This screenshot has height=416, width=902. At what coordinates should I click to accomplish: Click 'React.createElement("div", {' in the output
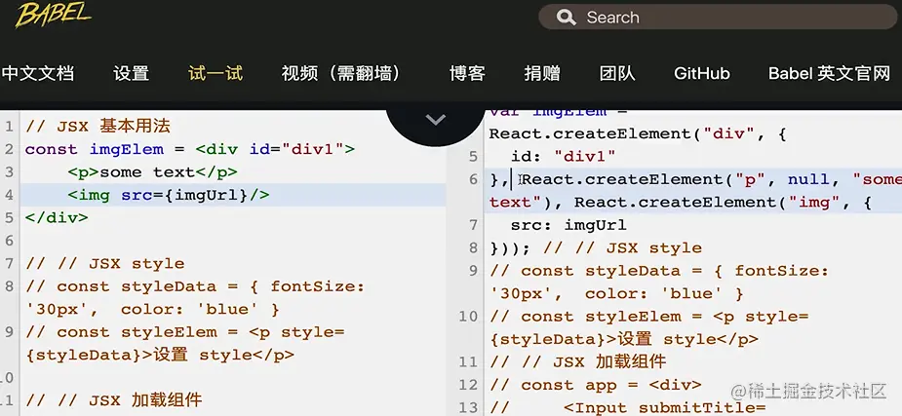click(x=638, y=133)
